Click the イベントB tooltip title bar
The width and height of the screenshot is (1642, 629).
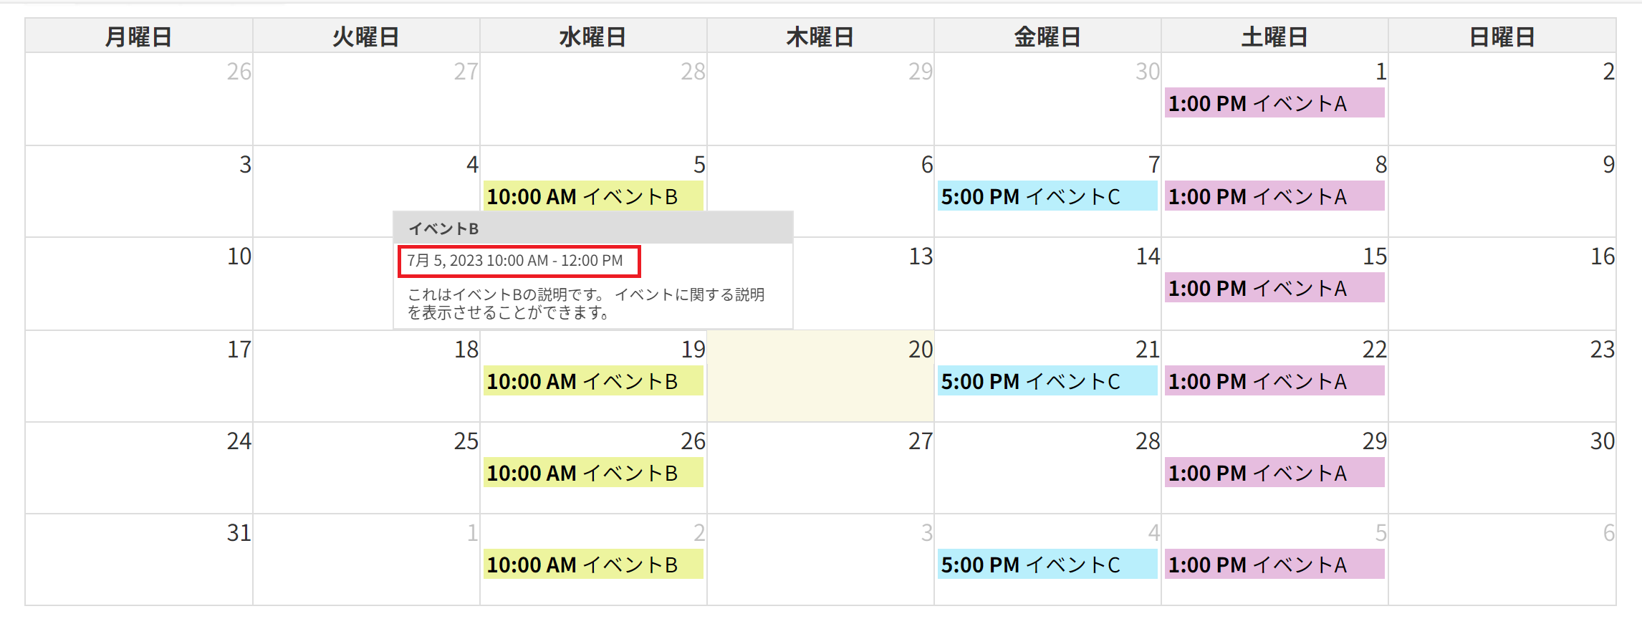593,228
